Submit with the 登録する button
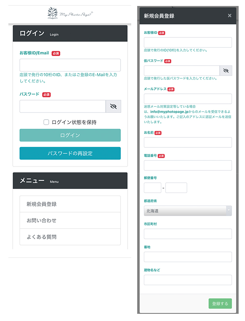 coord(220,304)
